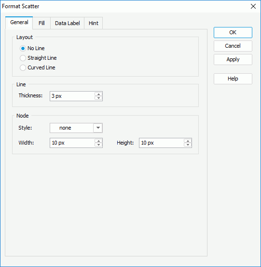Click into the Thickness value field
The image size is (261, 267).
click(72, 96)
